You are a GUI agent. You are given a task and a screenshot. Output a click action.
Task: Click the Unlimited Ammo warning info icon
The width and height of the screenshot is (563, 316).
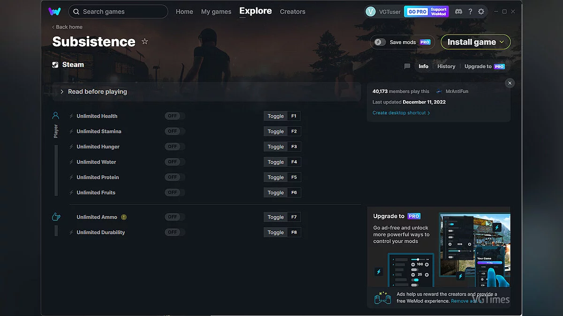(x=124, y=217)
